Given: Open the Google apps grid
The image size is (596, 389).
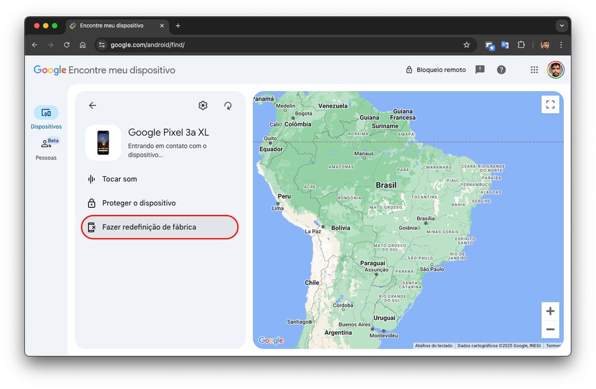Looking at the screenshot, I should point(534,70).
